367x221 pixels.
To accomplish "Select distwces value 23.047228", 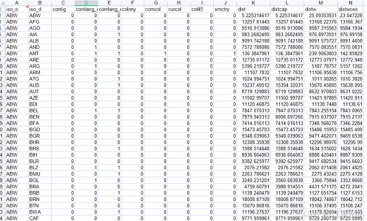I will tap(350, 15).
